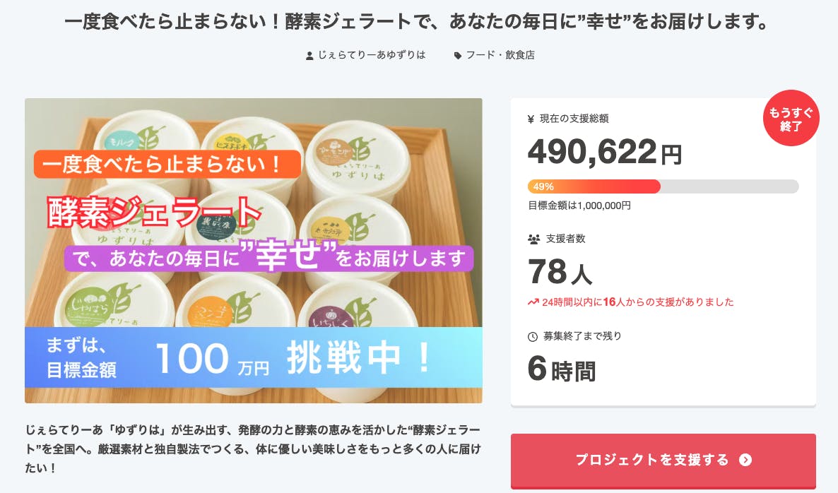The image size is (838, 493).
Task: Click the tag icon beside フード・飲食店
Action: 458,55
